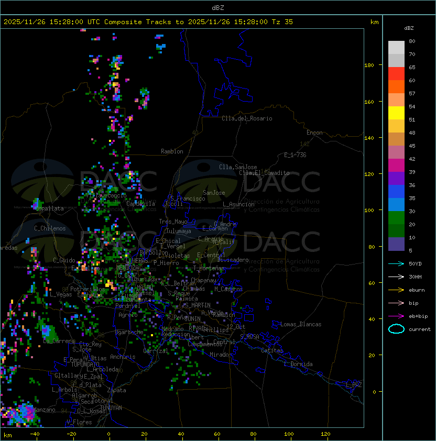Click the 'Capdevila' map label
This screenshot has width=436, height=441.
(x=140, y=204)
